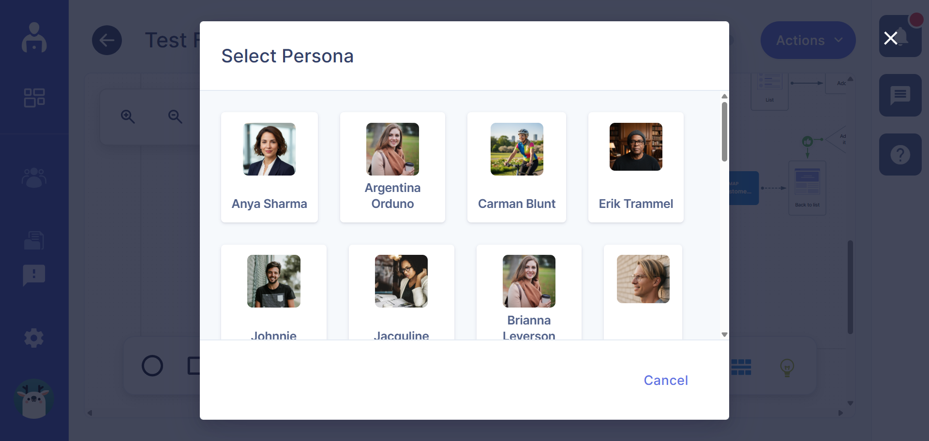Open the Actions dropdown
Viewport: 929px width, 441px height.
808,40
